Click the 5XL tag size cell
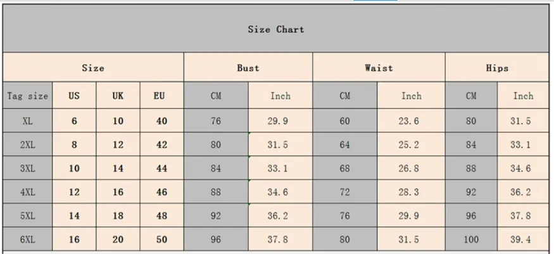Viewport: 554px width, 254px height. tap(28, 215)
